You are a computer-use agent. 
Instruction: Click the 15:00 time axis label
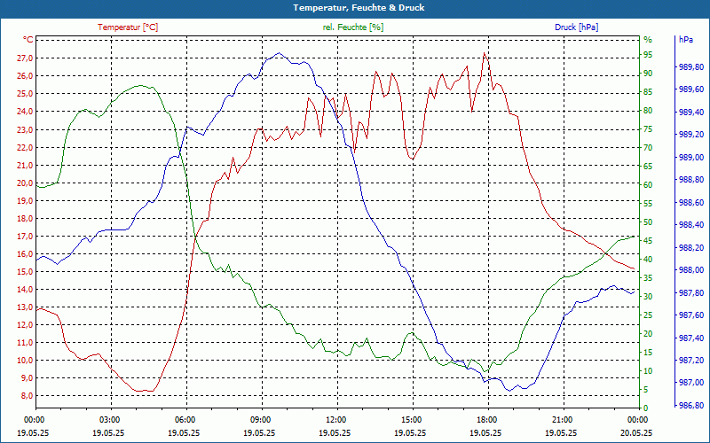coord(411,419)
